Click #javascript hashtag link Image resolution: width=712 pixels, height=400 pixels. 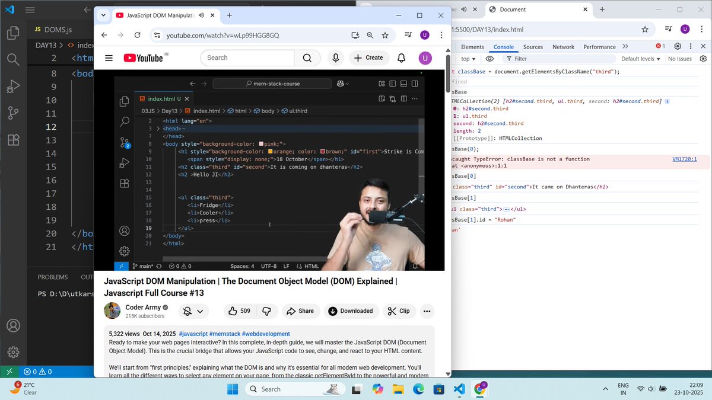tap(192, 334)
